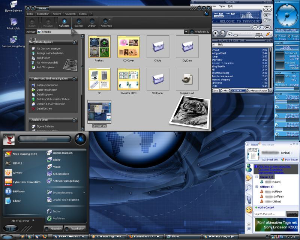300x240 pixels.
Task: Click Als Hintergrundbild task
Action: tap(45, 63)
